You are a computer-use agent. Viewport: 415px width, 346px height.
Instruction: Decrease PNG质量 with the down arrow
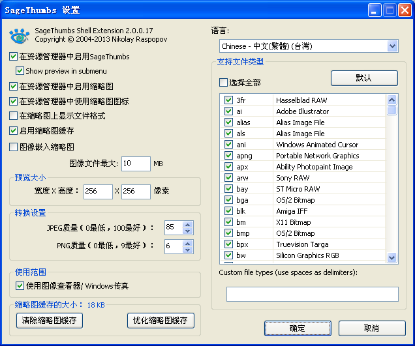pyautogui.click(x=188, y=250)
